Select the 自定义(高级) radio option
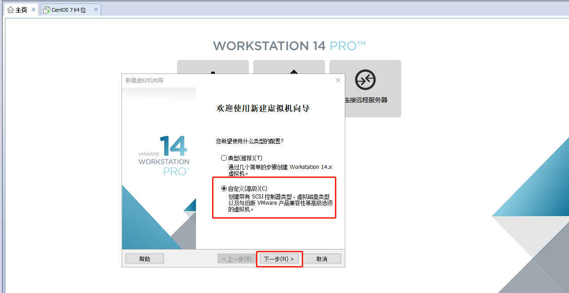Image resolution: width=569 pixels, height=293 pixels. [224, 189]
